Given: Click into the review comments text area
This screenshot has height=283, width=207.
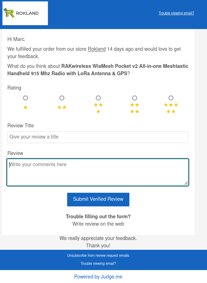Looking at the screenshot, I should click(98, 172).
